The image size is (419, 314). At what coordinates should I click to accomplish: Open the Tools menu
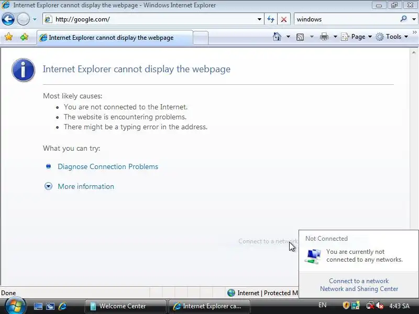(x=392, y=37)
